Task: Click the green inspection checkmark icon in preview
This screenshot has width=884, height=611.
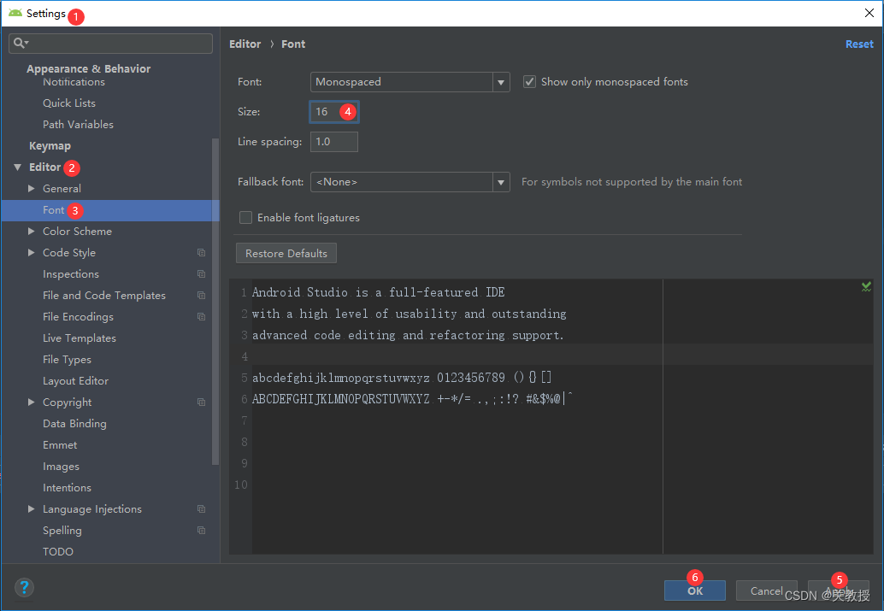Action: click(867, 287)
